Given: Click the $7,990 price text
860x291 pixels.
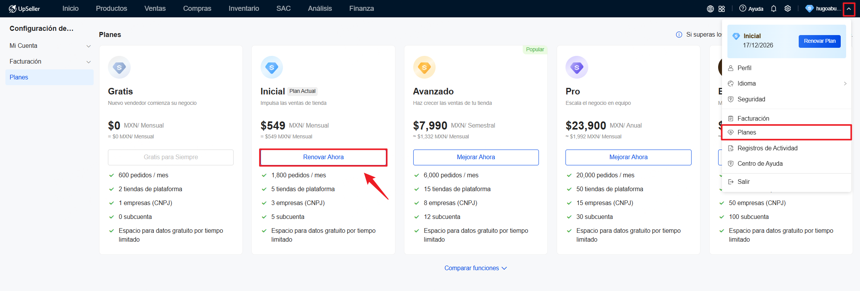Looking at the screenshot, I should point(430,126).
